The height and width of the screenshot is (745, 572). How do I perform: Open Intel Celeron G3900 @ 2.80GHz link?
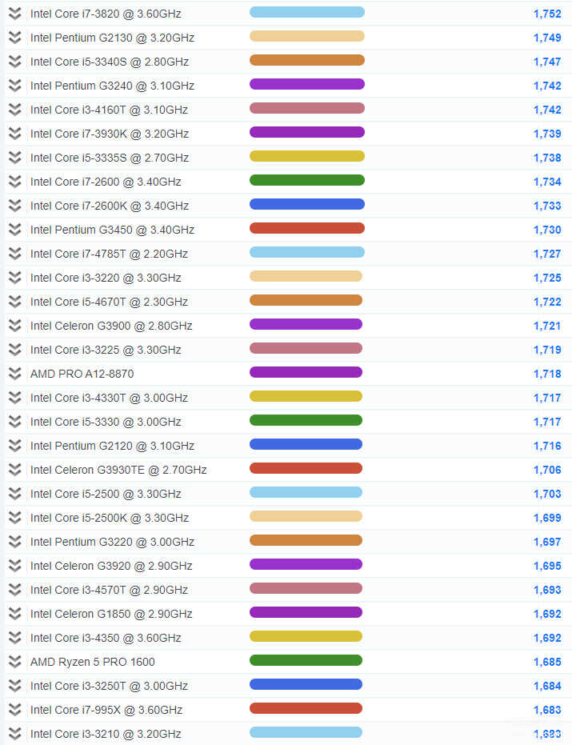point(111,326)
